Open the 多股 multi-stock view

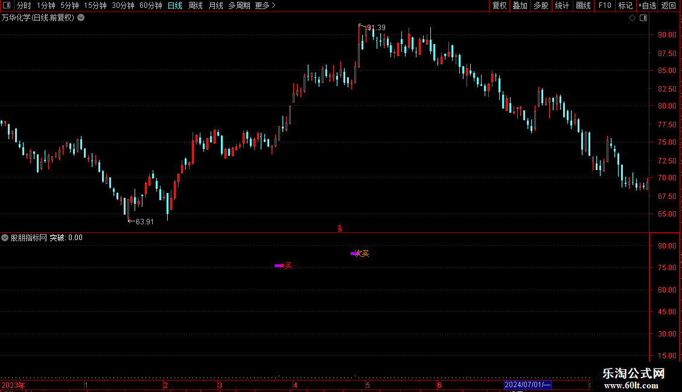coord(541,5)
